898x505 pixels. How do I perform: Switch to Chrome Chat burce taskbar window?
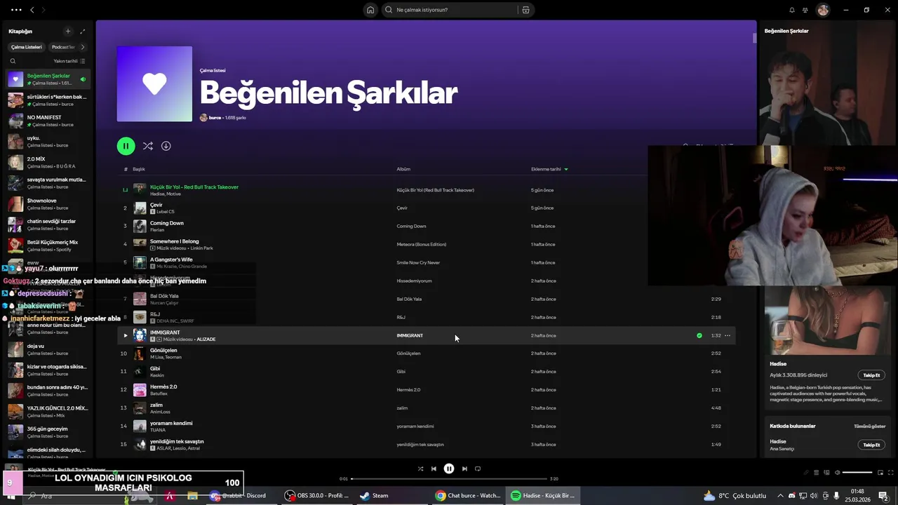(467, 495)
